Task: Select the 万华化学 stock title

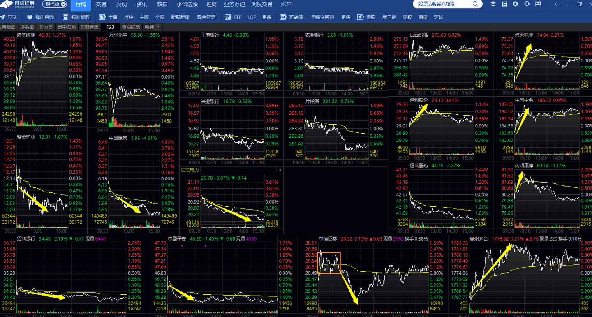Action: 118,35
